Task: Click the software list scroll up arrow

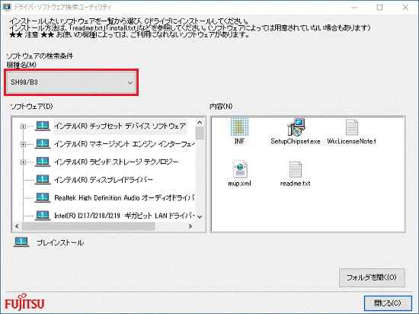Action: click(200, 123)
